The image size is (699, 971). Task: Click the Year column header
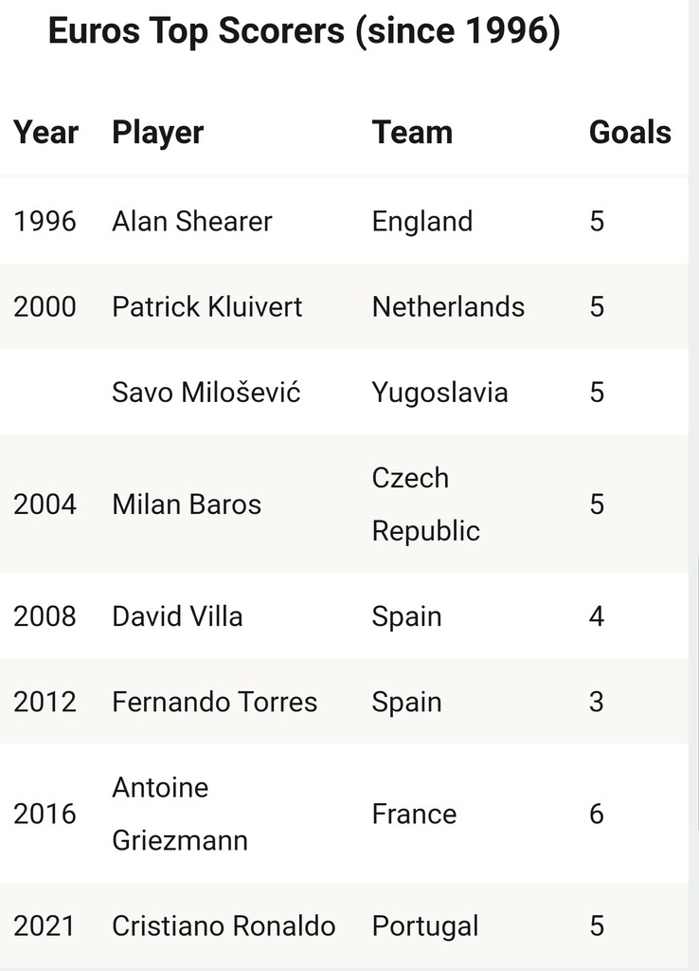point(45,132)
